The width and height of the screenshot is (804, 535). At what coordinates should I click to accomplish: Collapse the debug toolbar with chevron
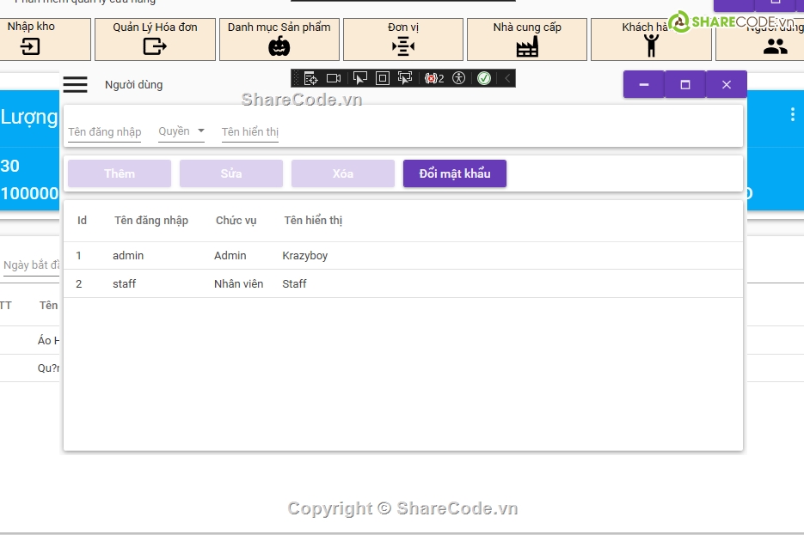pyautogui.click(x=507, y=78)
